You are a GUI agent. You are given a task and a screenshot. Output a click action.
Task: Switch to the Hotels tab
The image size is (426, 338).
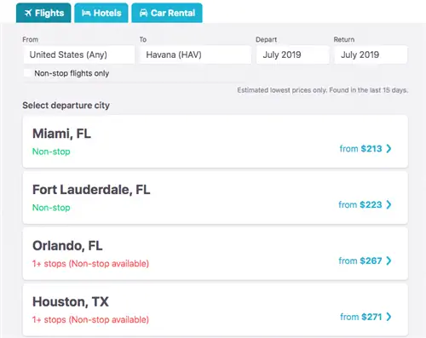(101, 13)
